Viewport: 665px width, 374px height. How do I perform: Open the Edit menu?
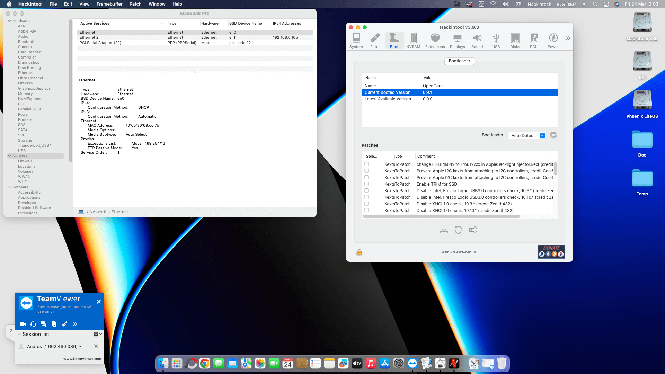click(68, 4)
